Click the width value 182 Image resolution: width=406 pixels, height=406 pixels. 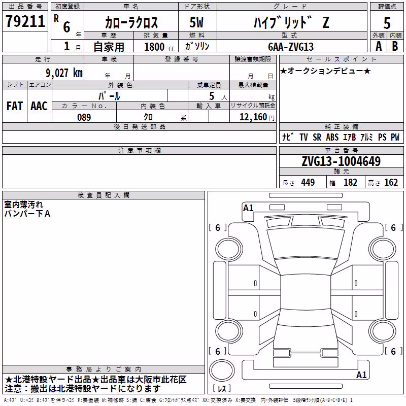[350, 183]
